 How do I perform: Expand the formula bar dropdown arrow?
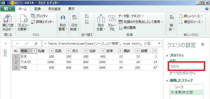pyautogui.click(x=159, y=43)
